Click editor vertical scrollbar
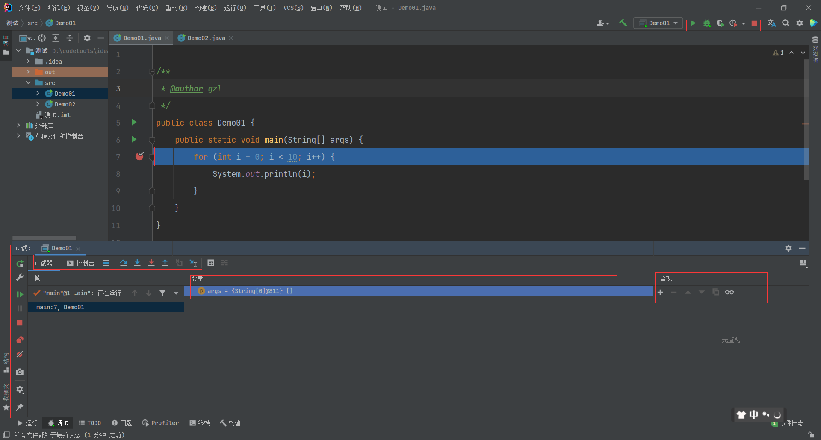The width and height of the screenshot is (821, 440). [806, 120]
